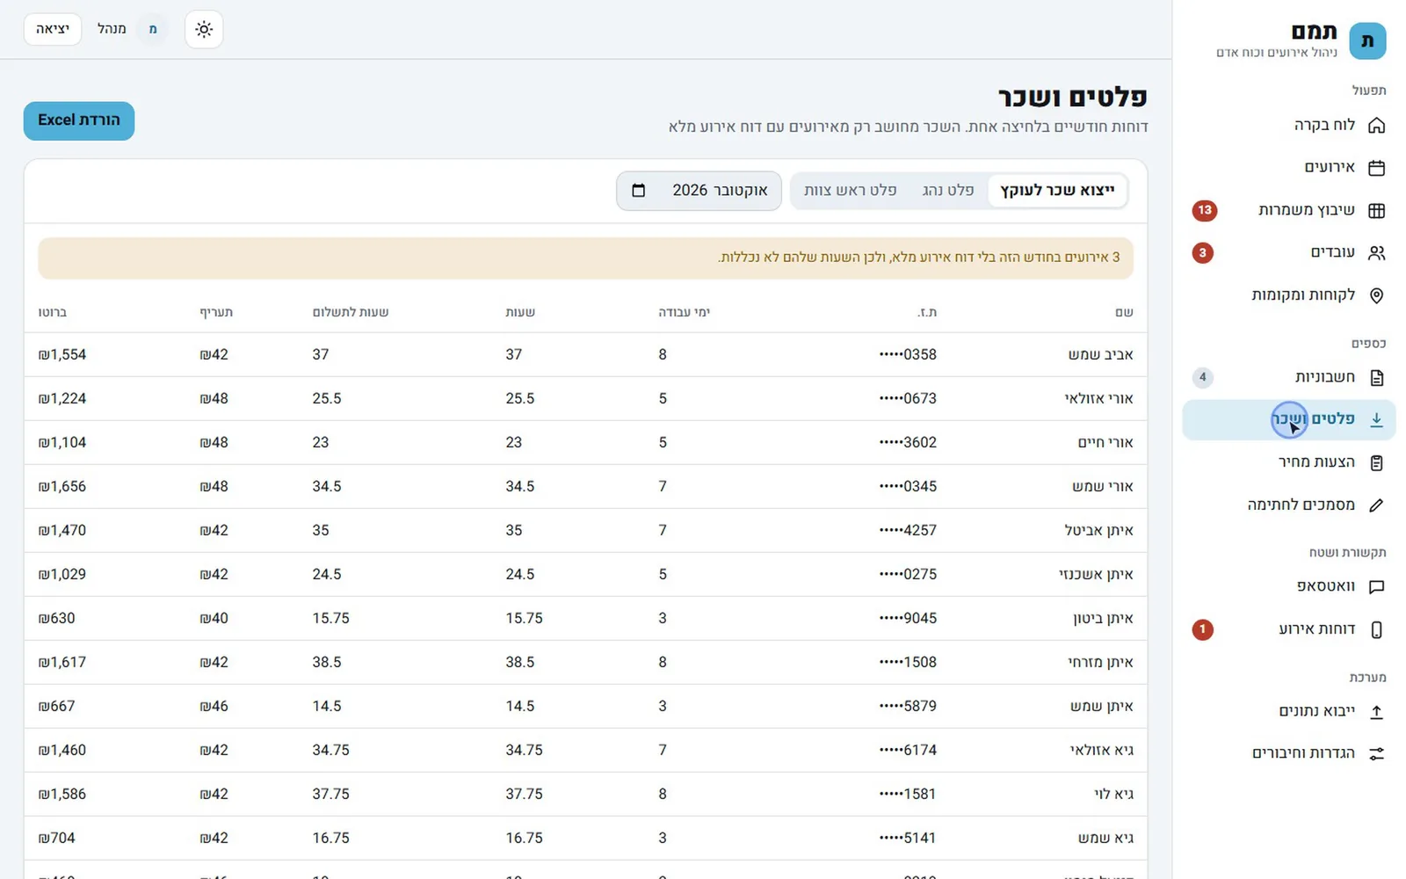Click the gross value ₪1,554
The height and width of the screenshot is (879, 1406).
click(x=62, y=355)
